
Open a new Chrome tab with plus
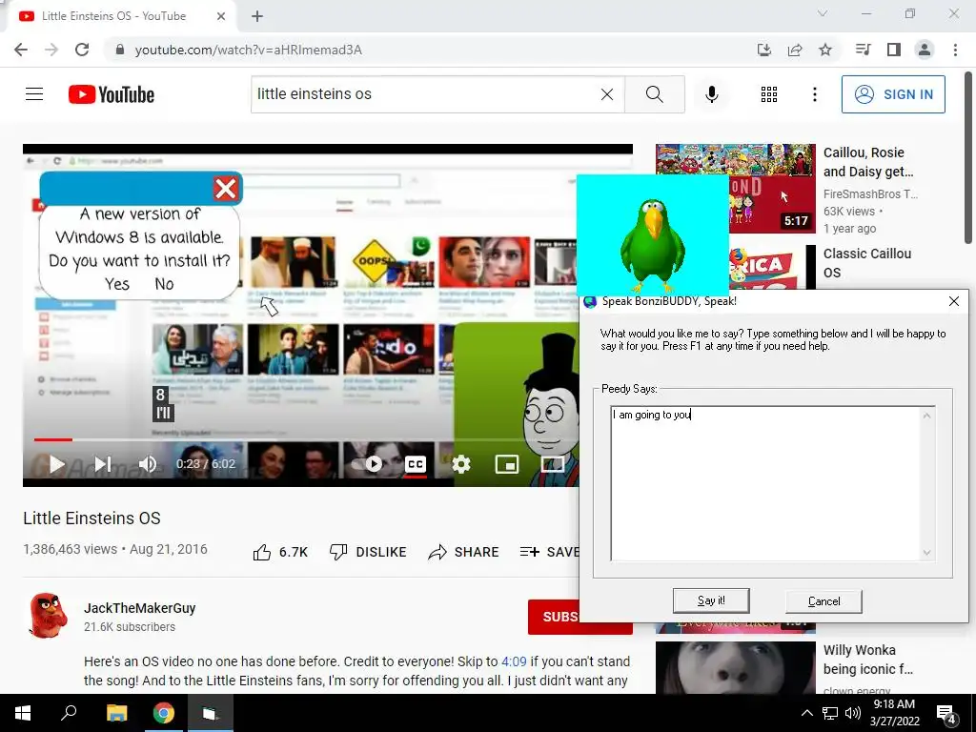[x=257, y=16]
